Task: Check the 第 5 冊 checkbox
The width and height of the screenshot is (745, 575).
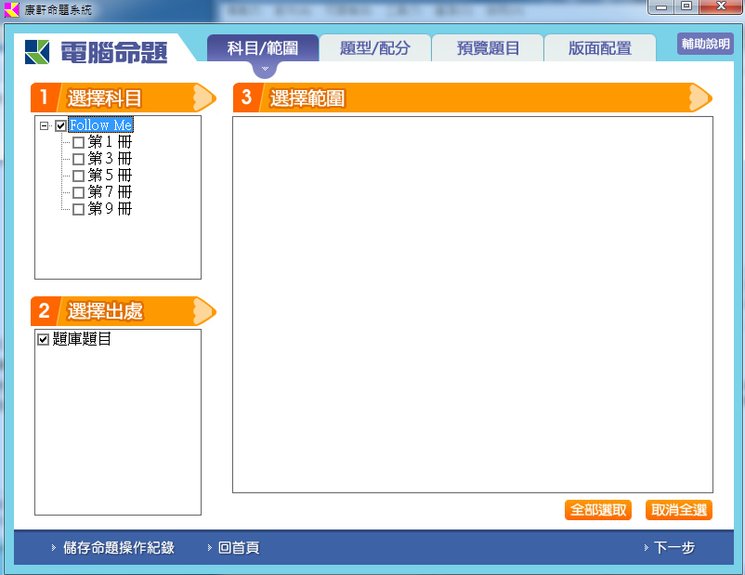Action: pyautogui.click(x=78, y=176)
